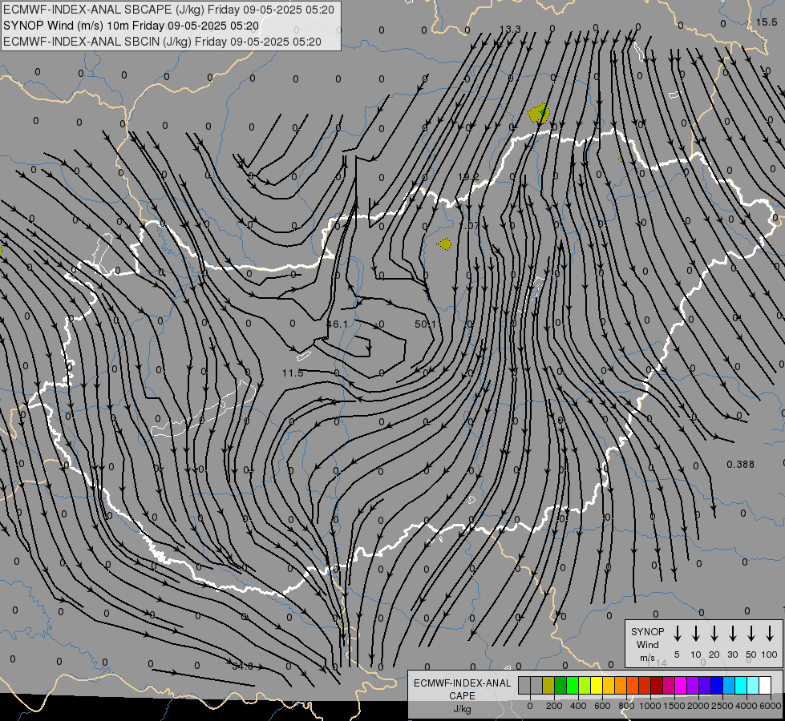The image size is (785, 721).
Task: Pick the dark red swatch right of 1000
Action: pyautogui.click(x=657, y=685)
